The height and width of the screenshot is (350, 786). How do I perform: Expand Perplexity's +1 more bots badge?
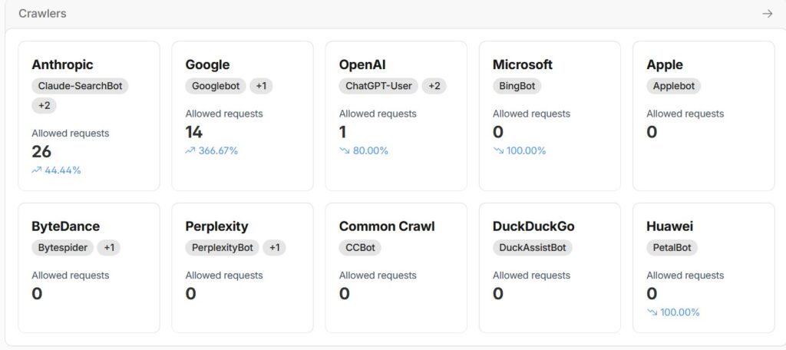274,248
